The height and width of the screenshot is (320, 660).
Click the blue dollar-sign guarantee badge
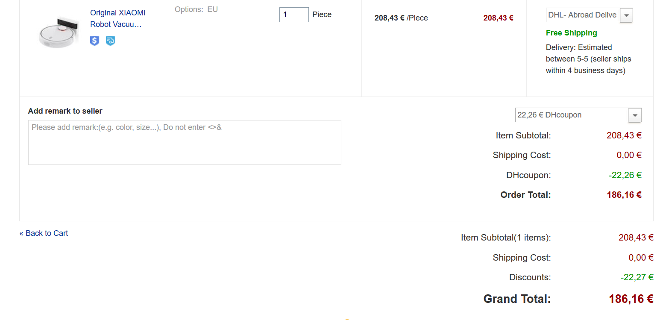94,41
